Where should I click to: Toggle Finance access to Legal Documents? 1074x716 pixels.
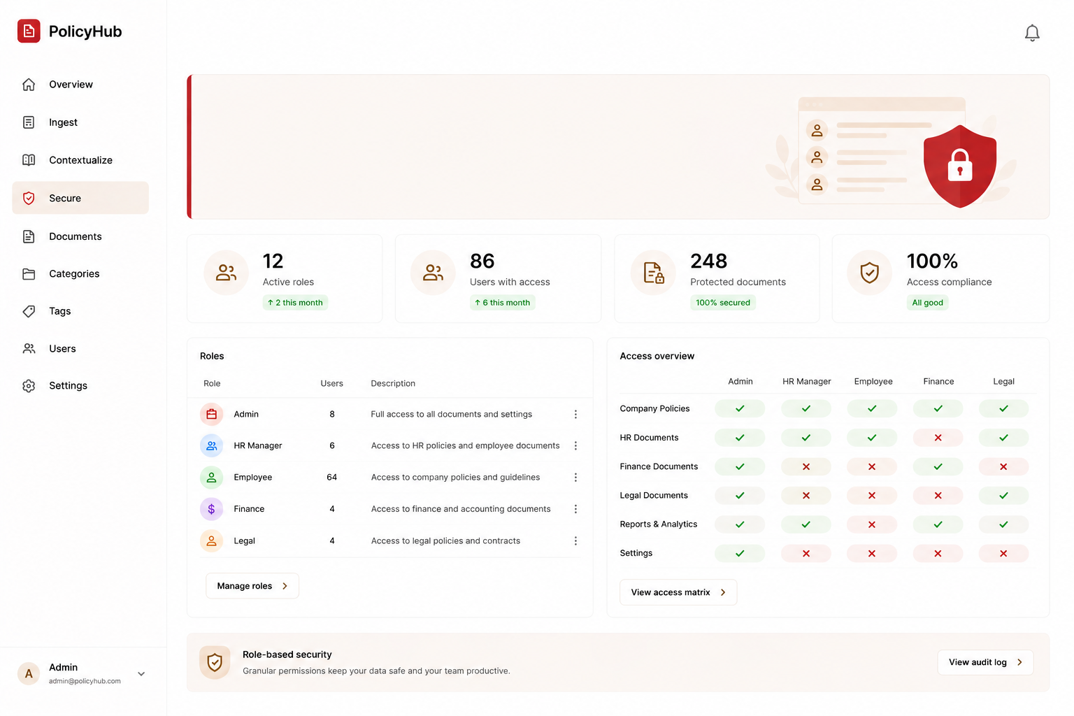point(938,496)
